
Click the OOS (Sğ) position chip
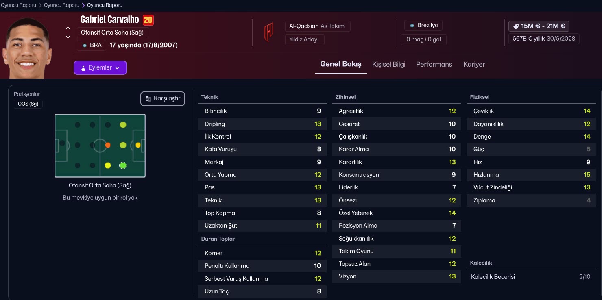(x=28, y=104)
